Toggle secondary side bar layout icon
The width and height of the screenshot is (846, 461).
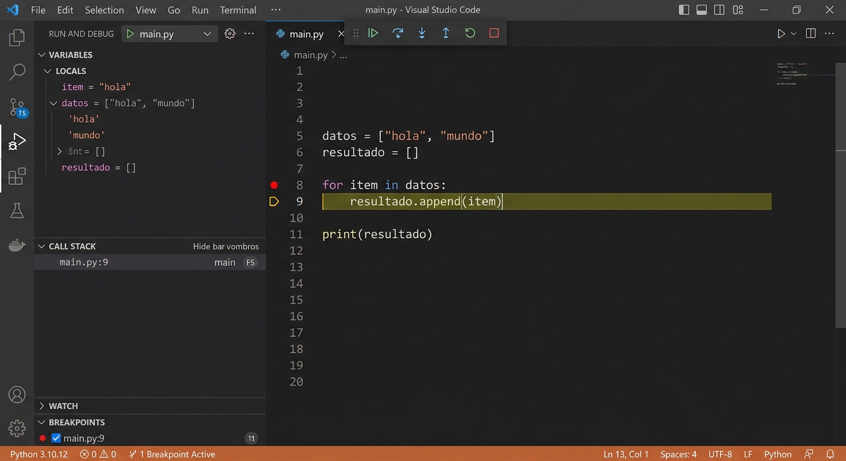coord(719,10)
